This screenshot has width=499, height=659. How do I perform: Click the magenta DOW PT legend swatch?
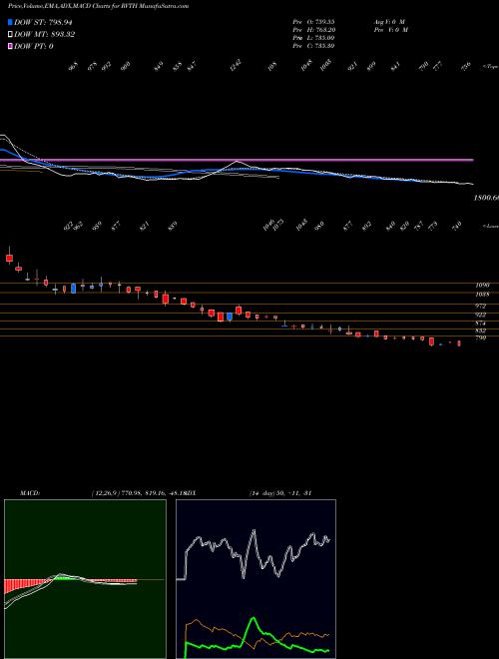[10, 46]
